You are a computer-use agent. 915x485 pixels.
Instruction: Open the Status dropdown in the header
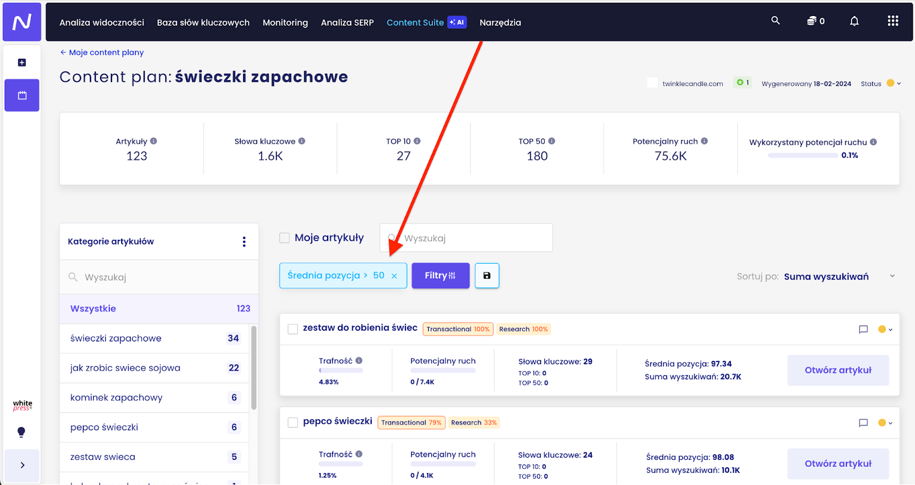(x=894, y=83)
